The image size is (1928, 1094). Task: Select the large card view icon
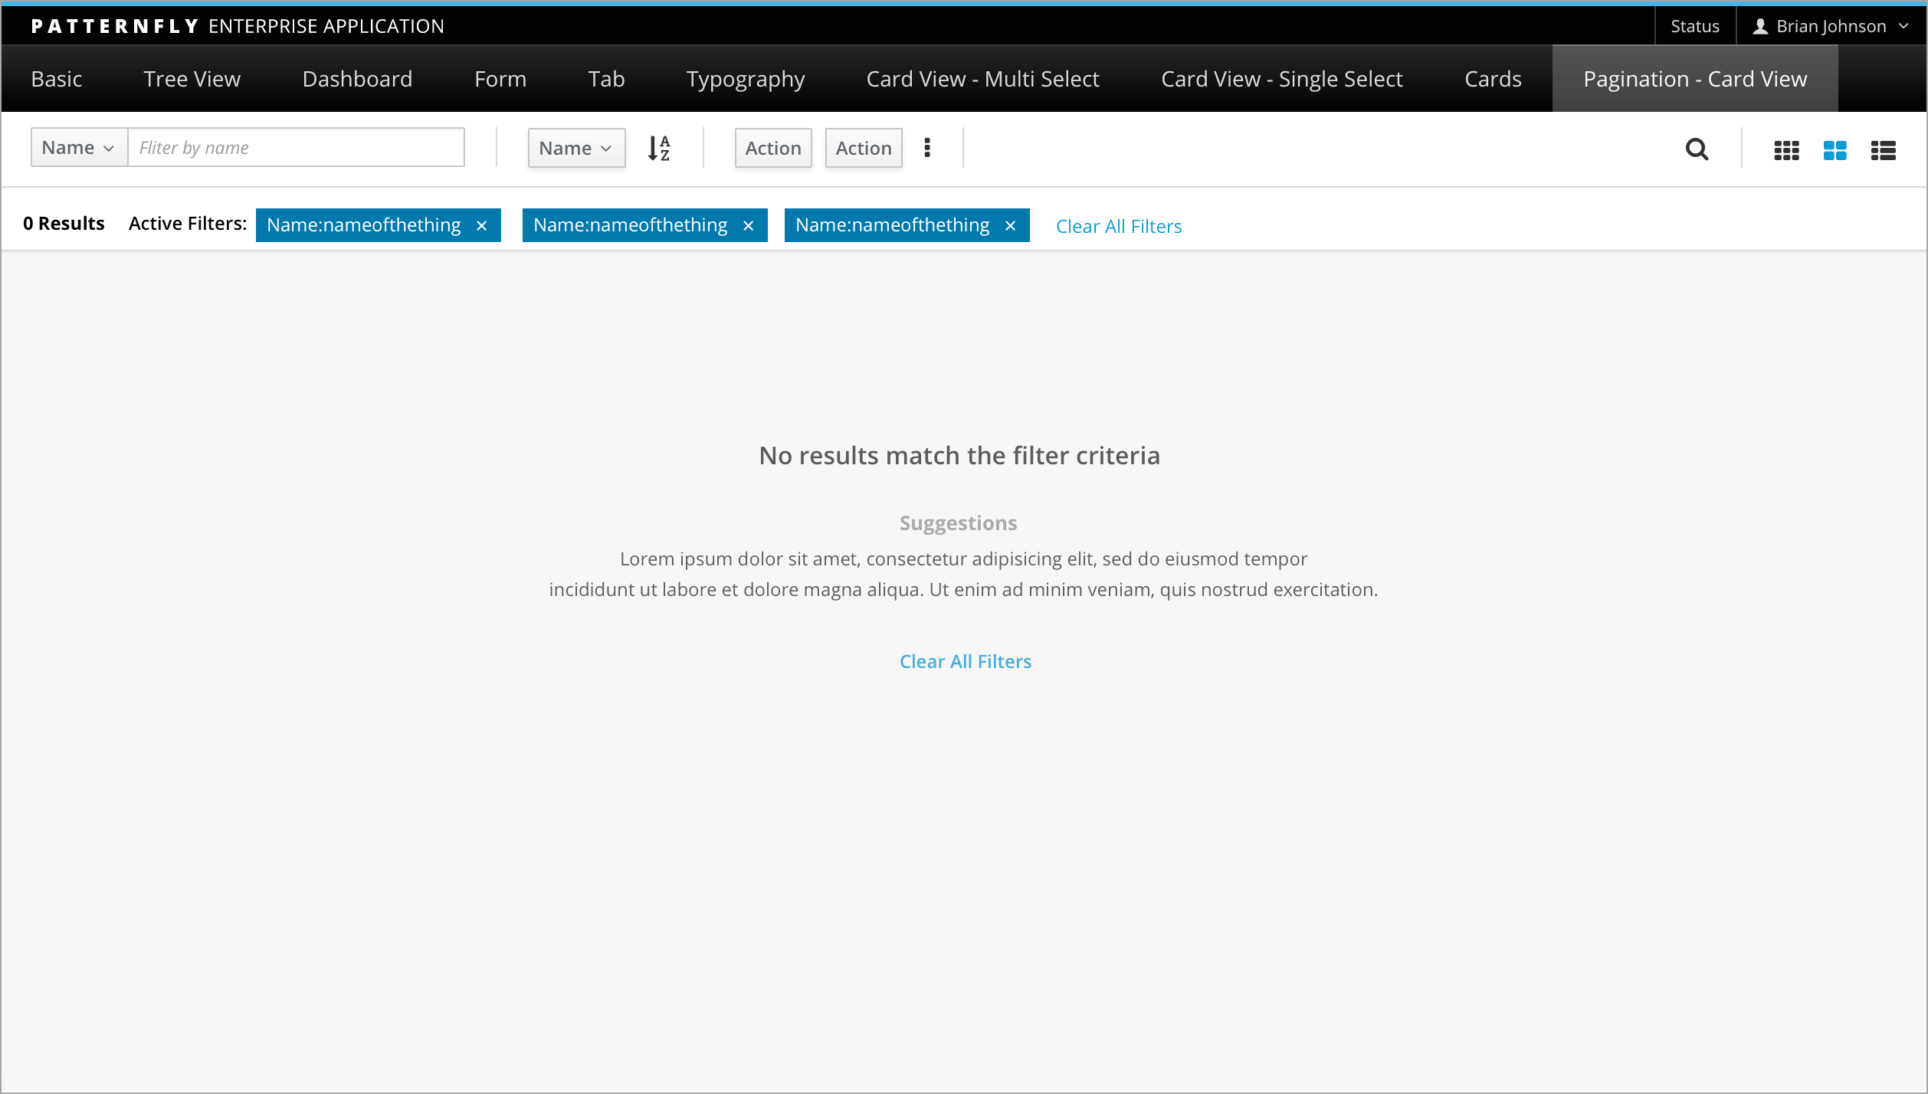click(1835, 150)
